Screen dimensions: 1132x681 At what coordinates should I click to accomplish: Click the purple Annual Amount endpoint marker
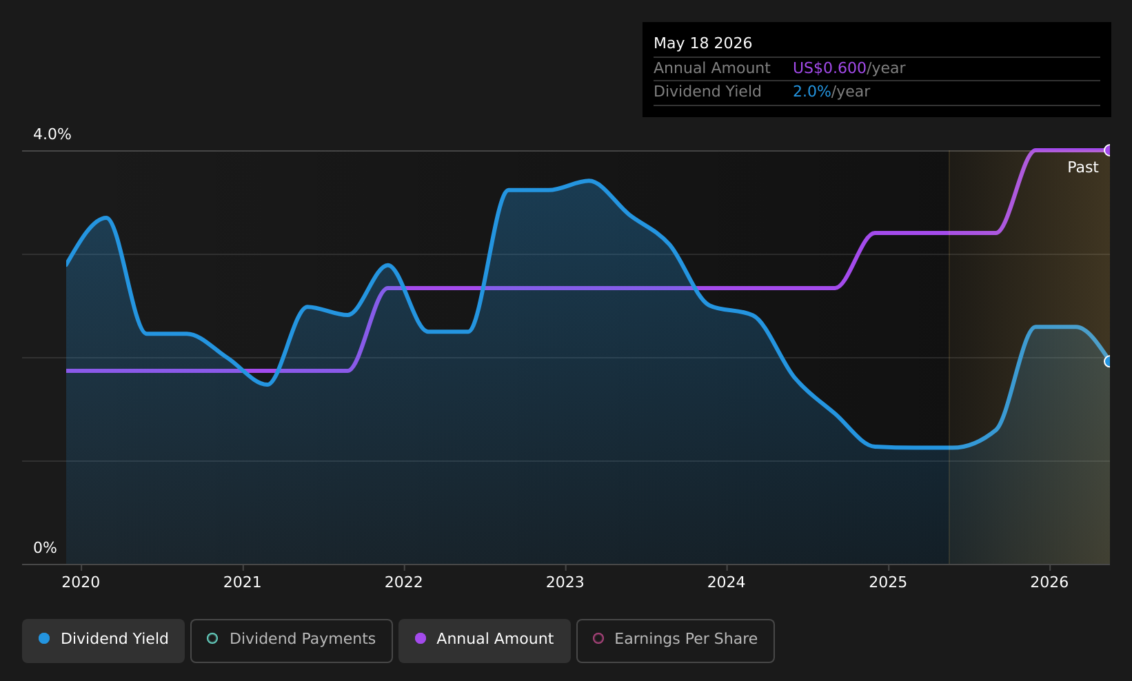click(x=1109, y=150)
